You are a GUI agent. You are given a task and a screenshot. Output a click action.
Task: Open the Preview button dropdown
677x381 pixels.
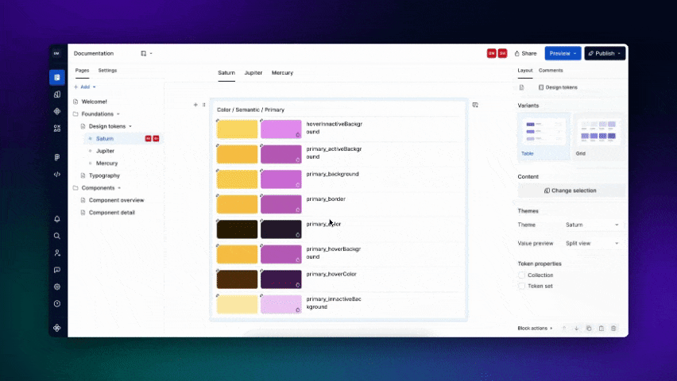[574, 53]
